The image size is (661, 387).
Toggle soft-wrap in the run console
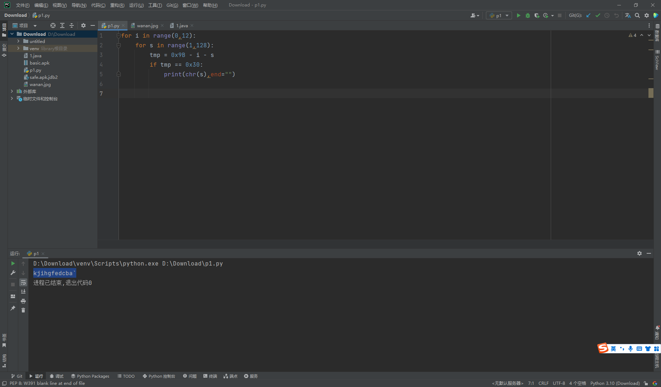coord(23,282)
